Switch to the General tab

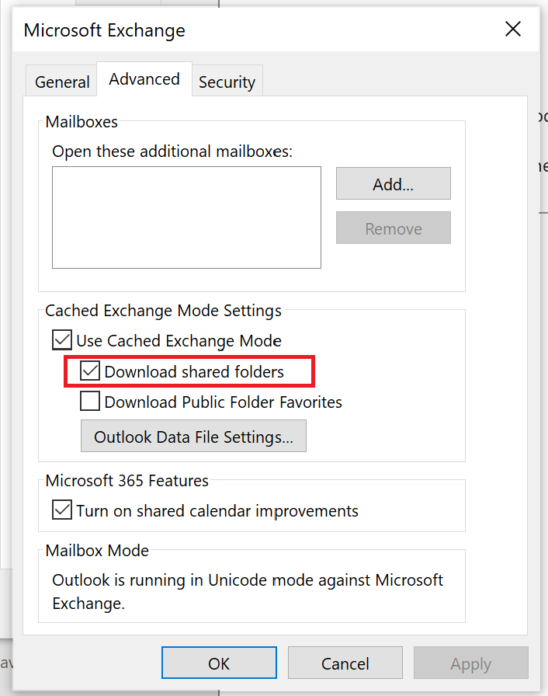(x=61, y=82)
